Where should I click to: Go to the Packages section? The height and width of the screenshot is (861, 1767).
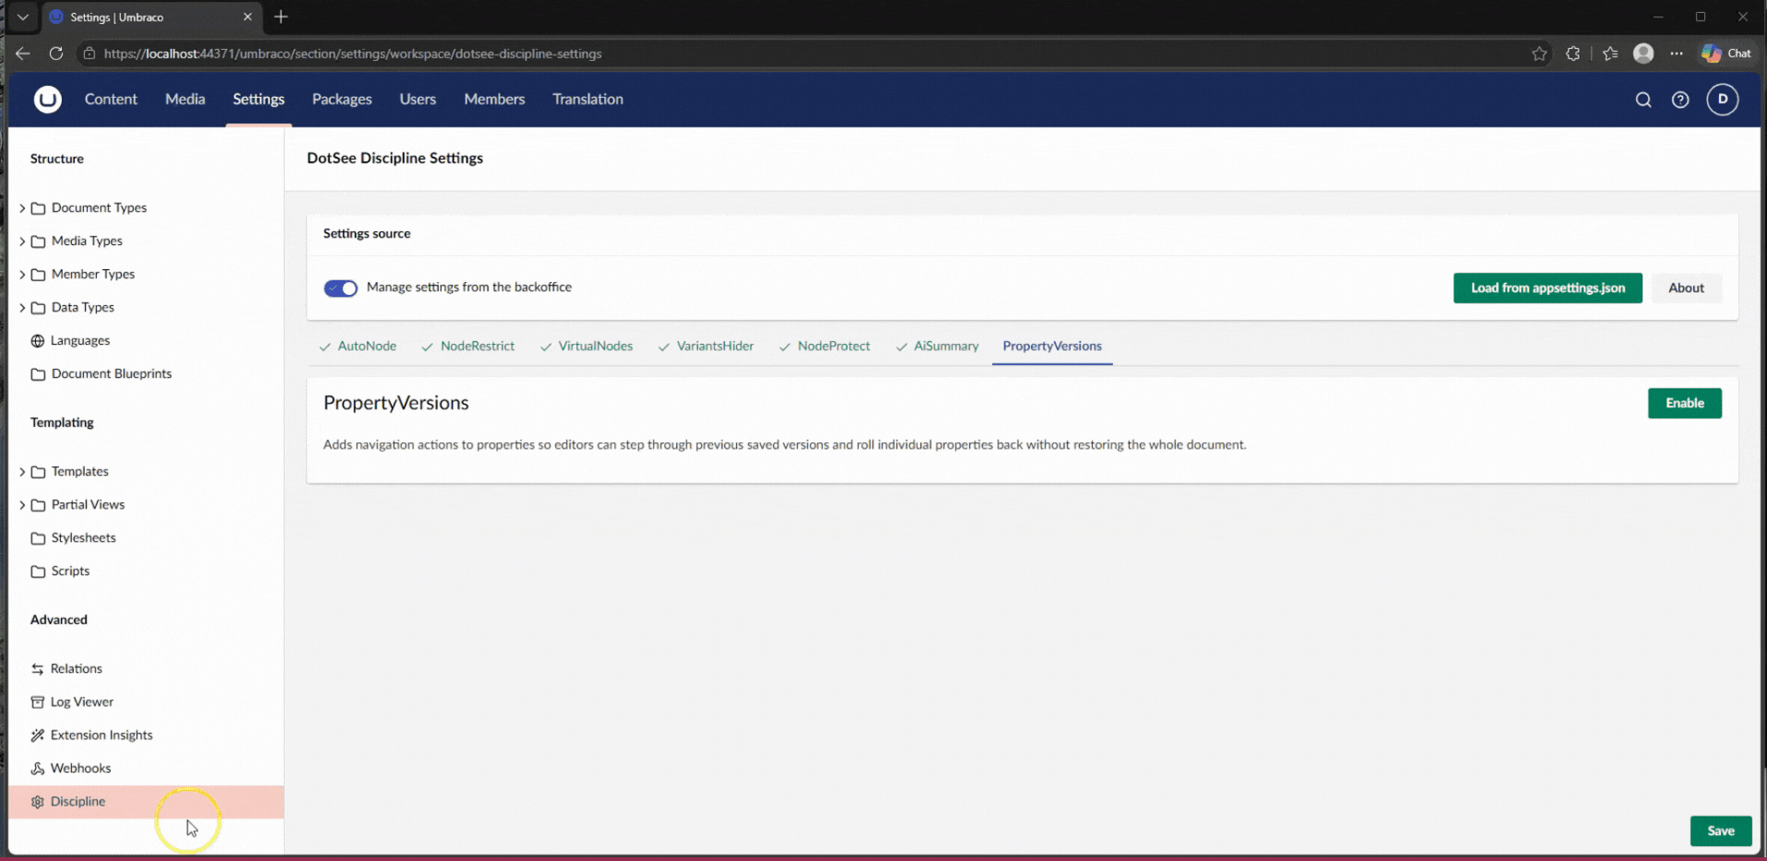342,100
